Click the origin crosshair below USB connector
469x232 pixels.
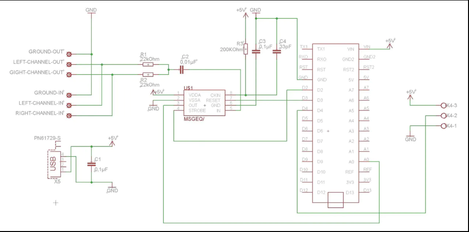click(x=56, y=203)
